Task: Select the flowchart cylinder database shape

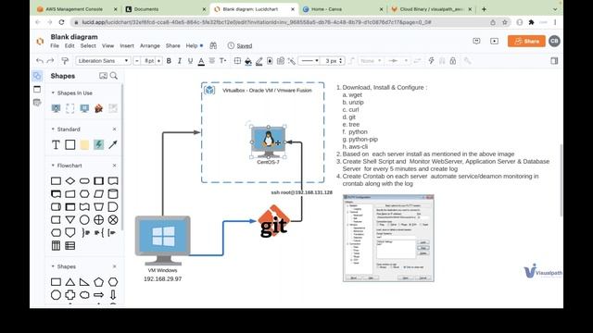Action: [x=113, y=193]
